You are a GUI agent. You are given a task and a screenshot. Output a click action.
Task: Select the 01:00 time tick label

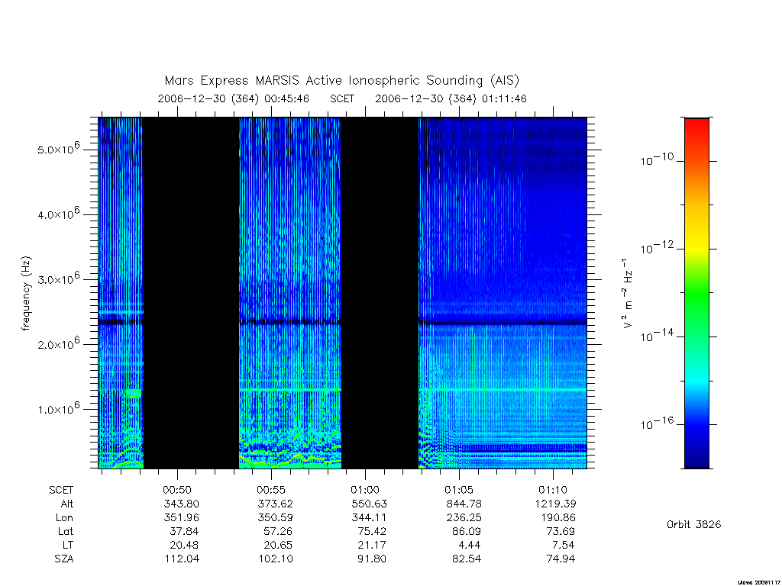coord(365,490)
